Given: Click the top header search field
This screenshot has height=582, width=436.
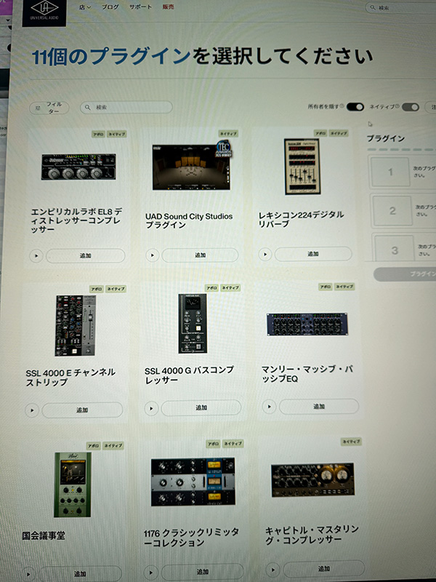Looking at the screenshot, I should [x=400, y=7].
